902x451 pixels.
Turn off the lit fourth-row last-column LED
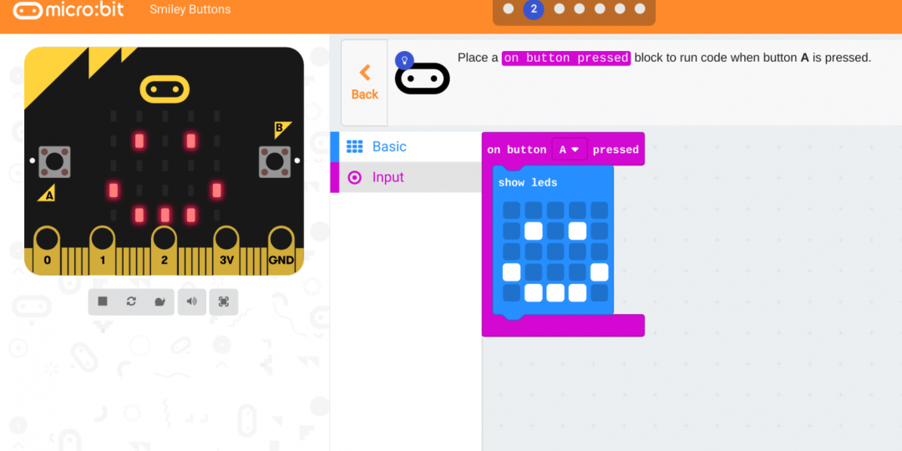599,272
